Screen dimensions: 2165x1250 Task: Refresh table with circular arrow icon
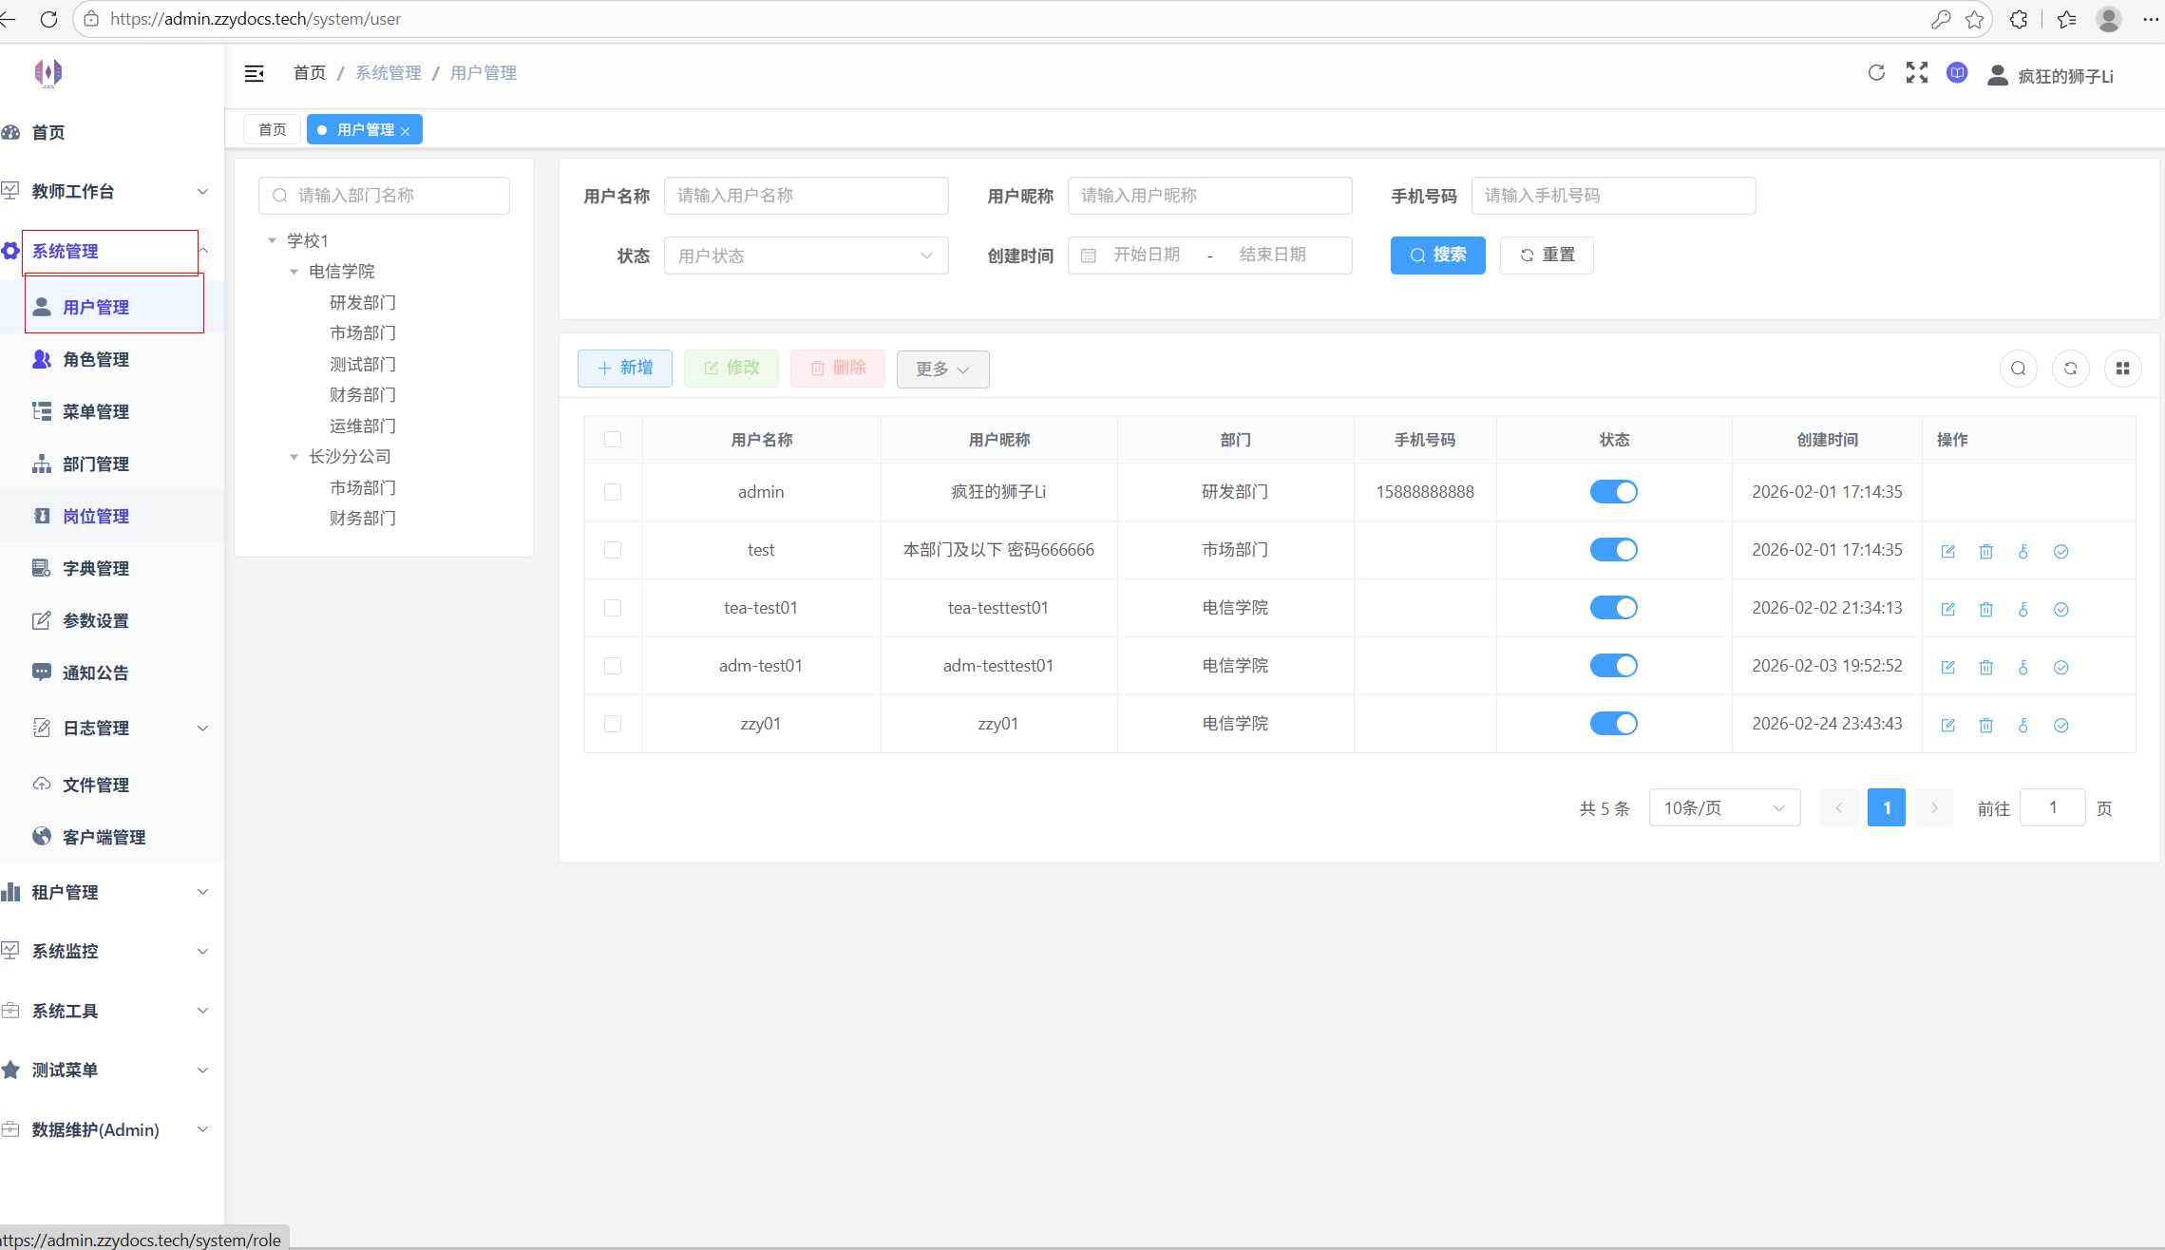[x=2070, y=369]
